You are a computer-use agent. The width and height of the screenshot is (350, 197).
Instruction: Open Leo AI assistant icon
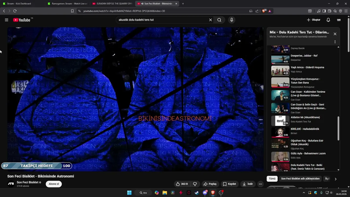[x=335, y=11]
